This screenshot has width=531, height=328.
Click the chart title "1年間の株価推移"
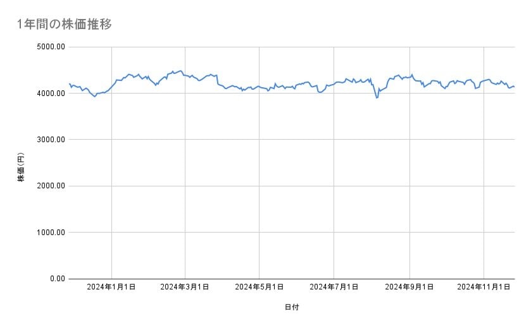65,25
